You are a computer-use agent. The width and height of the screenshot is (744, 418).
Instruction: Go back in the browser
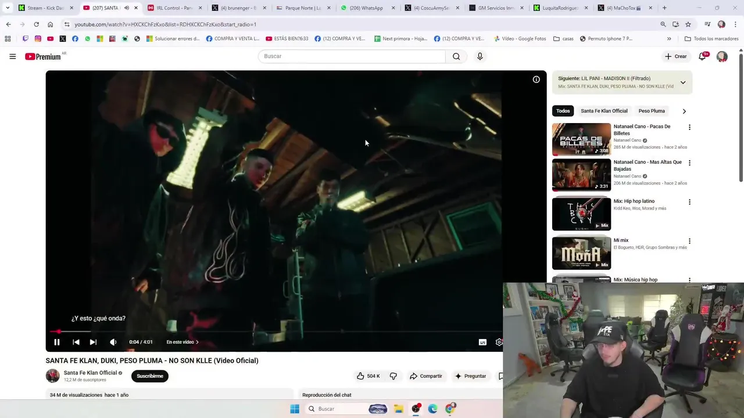[x=8, y=24]
